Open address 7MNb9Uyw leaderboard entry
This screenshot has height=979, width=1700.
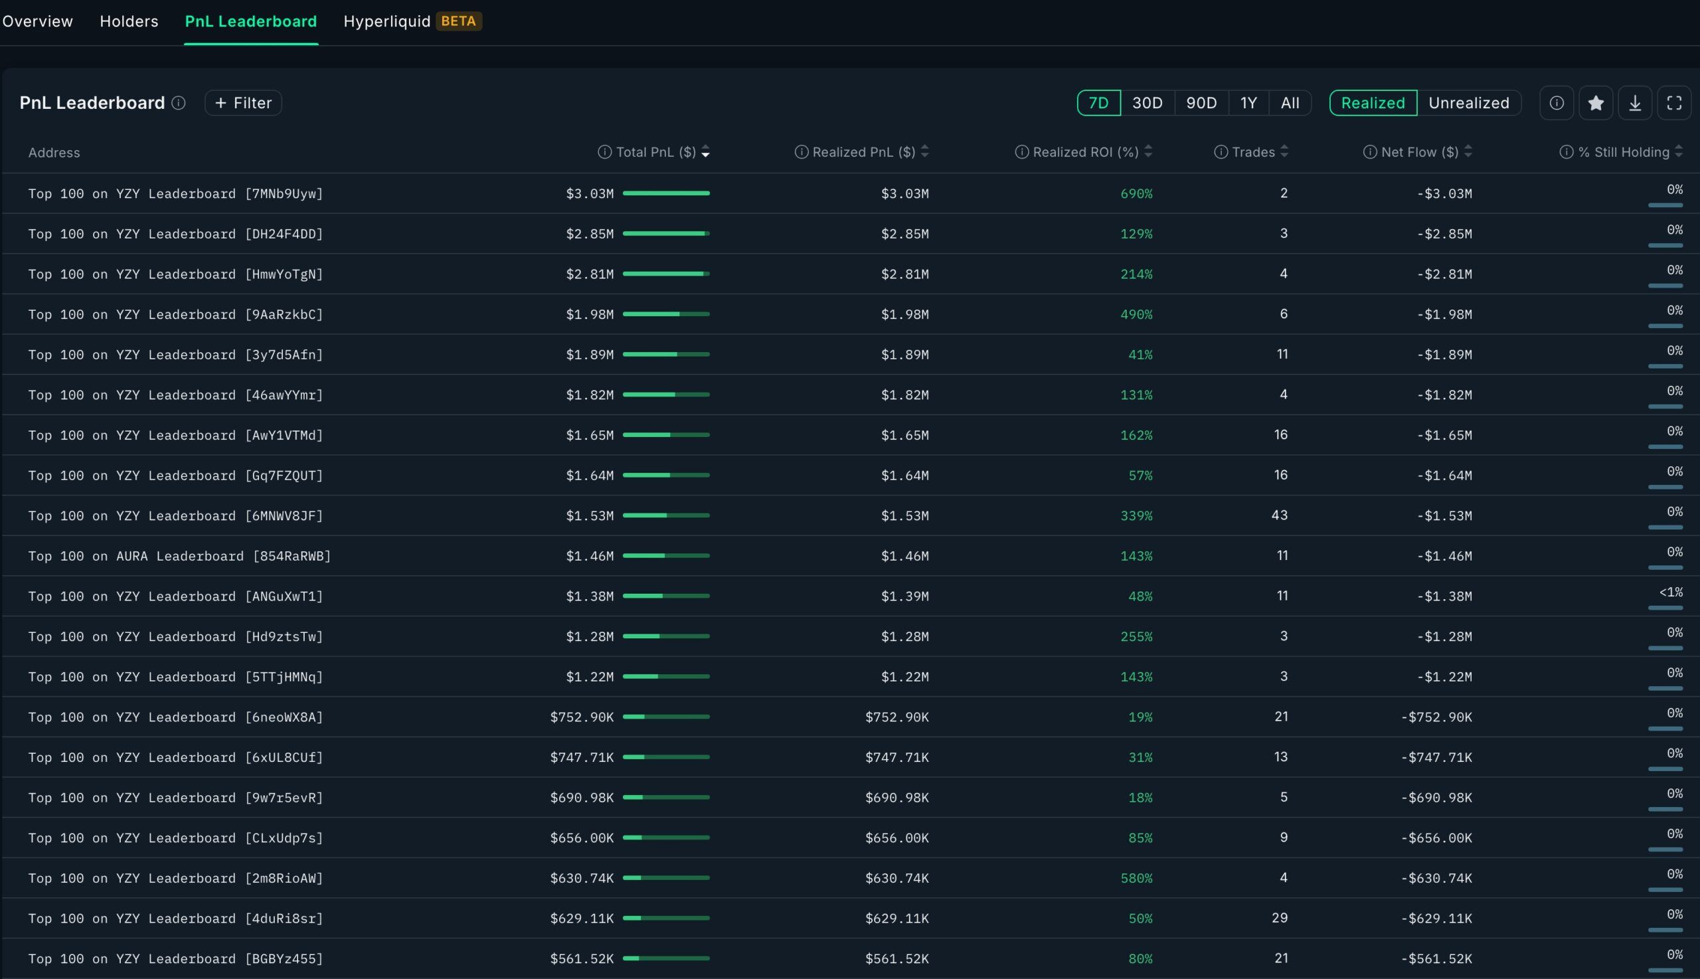click(175, 194)
